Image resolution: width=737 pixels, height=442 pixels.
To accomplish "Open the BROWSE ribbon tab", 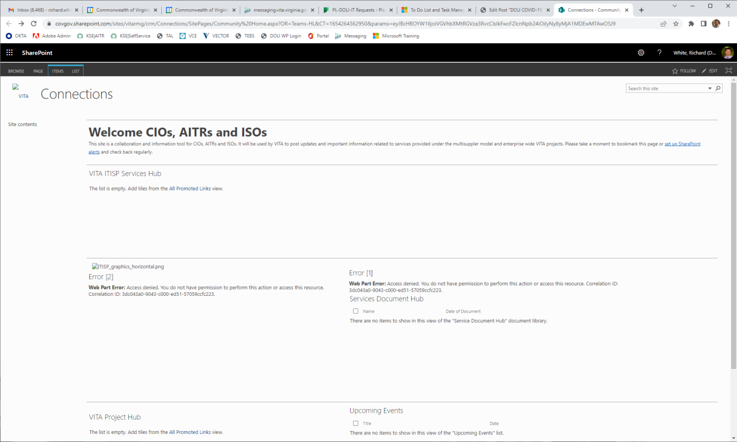I will click(16, 71).
